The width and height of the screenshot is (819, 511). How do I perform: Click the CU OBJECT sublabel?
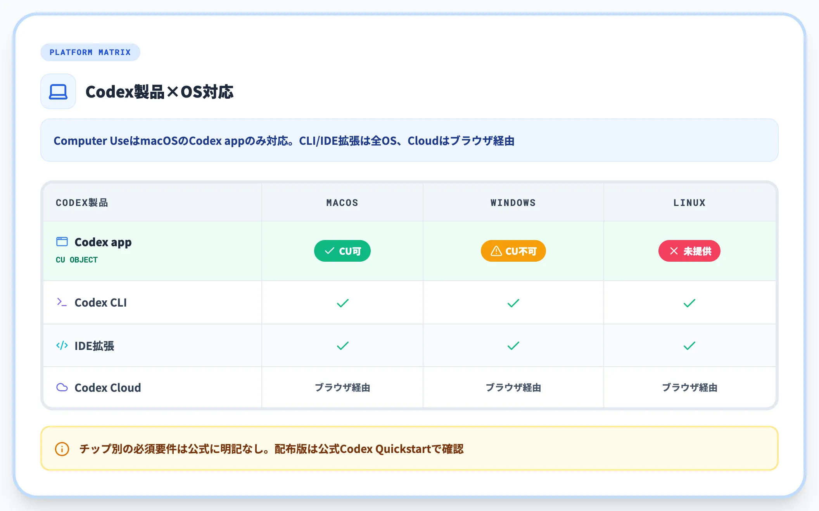(x=77, y=260)
